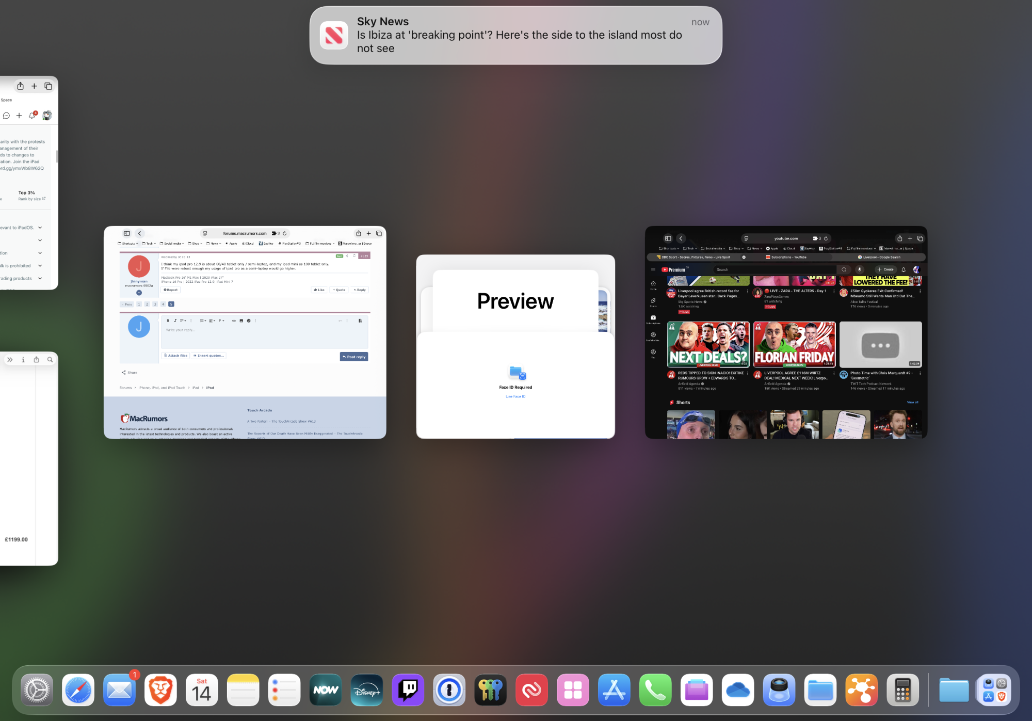
Task: Toggle the sidebar in the YouTube Safari window
Action: (x=668, y=238)
